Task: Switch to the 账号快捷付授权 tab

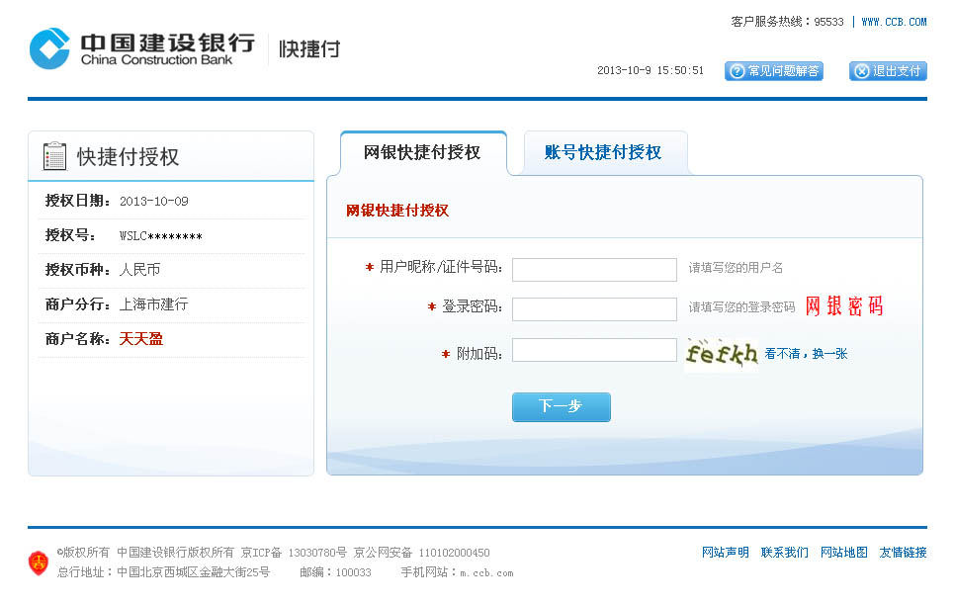Action: click(x=605, y=152)
